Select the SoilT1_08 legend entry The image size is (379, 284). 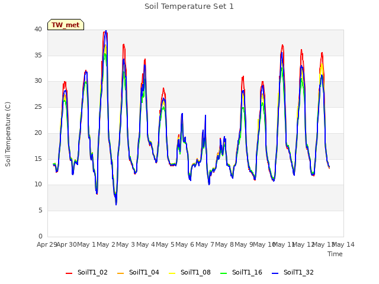click(189, 272)
